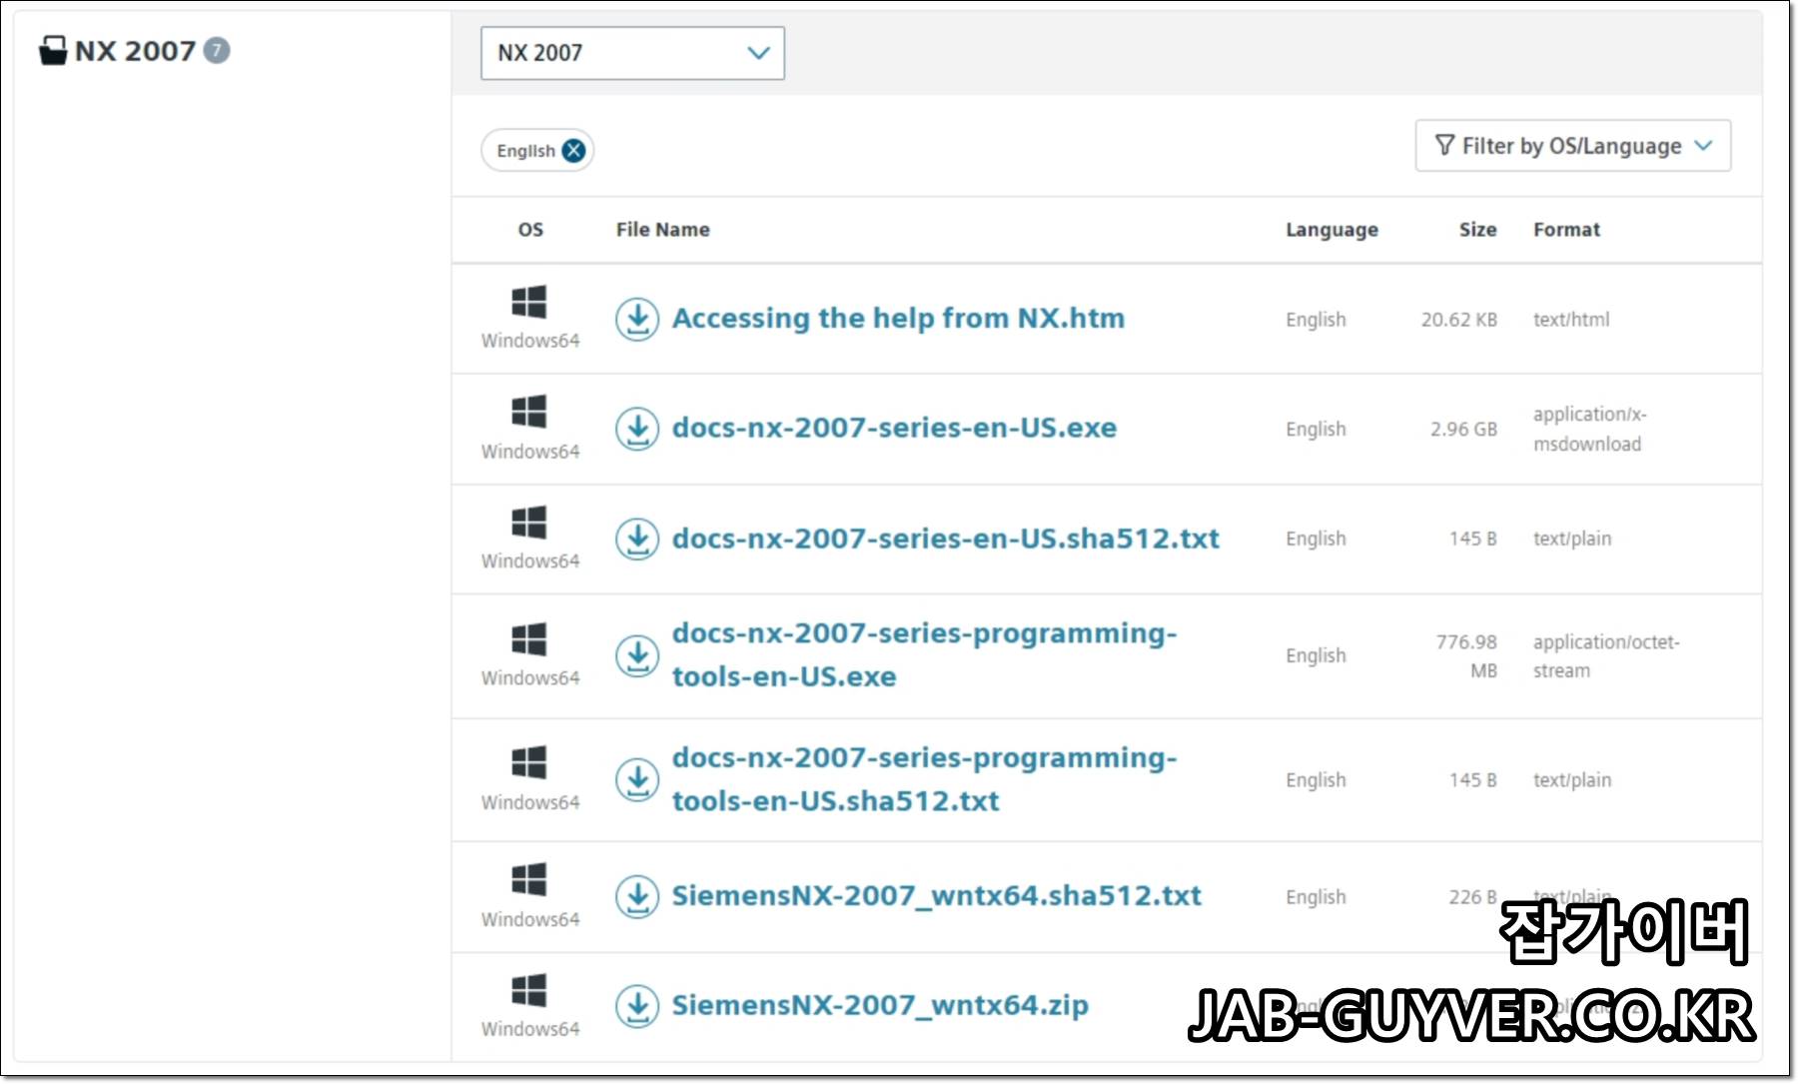Image resolution: width=1798 pixels, height=1084 pixels.
Task: Click download icon for docs-nx-2007-series-en-US.exe
Action: click(x=637, y=429)
